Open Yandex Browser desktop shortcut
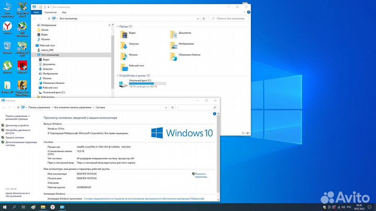The width and height of the screenshot is (376, 211). (x=7, y=26)
